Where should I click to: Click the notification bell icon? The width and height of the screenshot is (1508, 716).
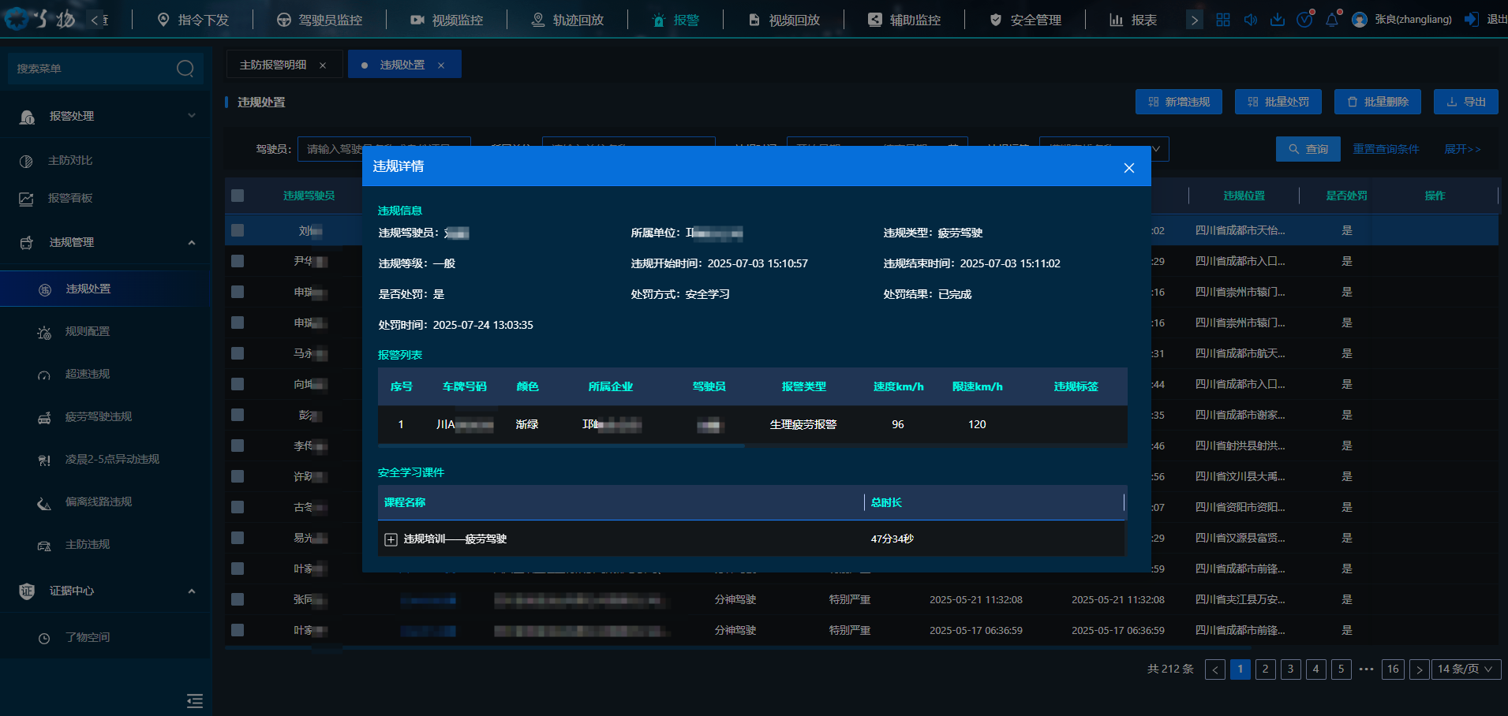point(1332,20)
